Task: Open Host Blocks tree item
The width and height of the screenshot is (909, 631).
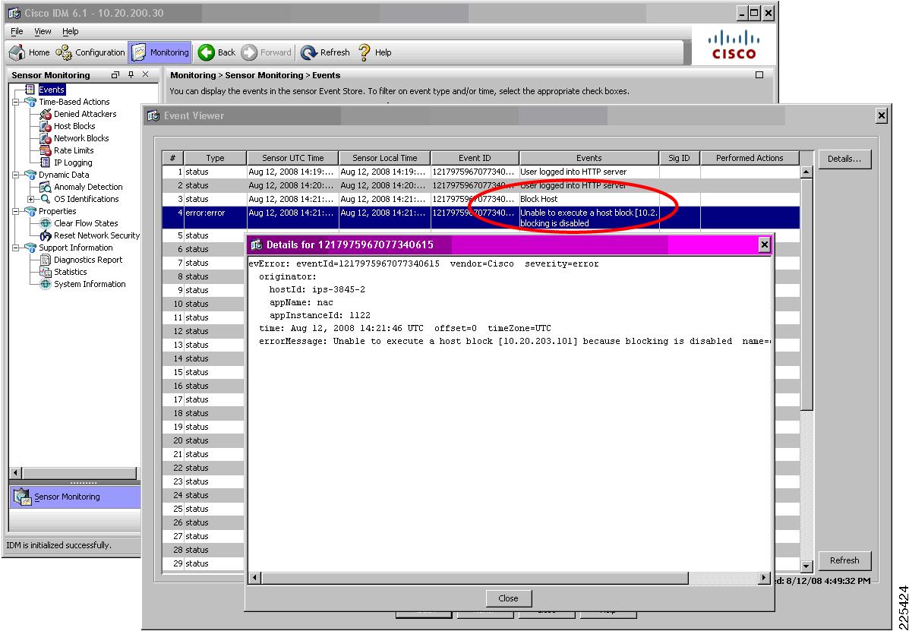Action: click(x=74, y=126)
